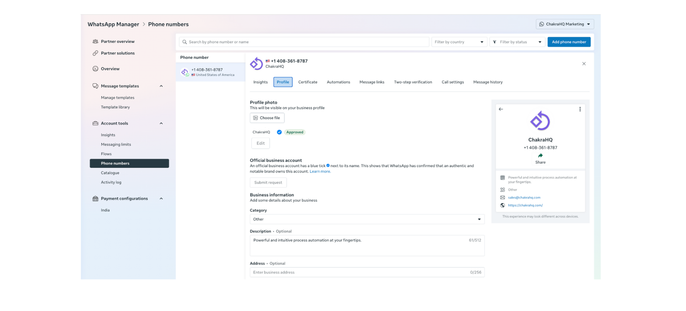
Task: Click the Approved status badge
Action: [x=295, y=132]
